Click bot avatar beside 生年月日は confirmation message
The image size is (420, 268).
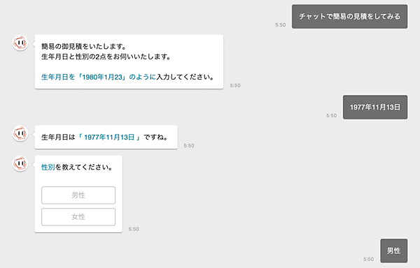point(20,133)
